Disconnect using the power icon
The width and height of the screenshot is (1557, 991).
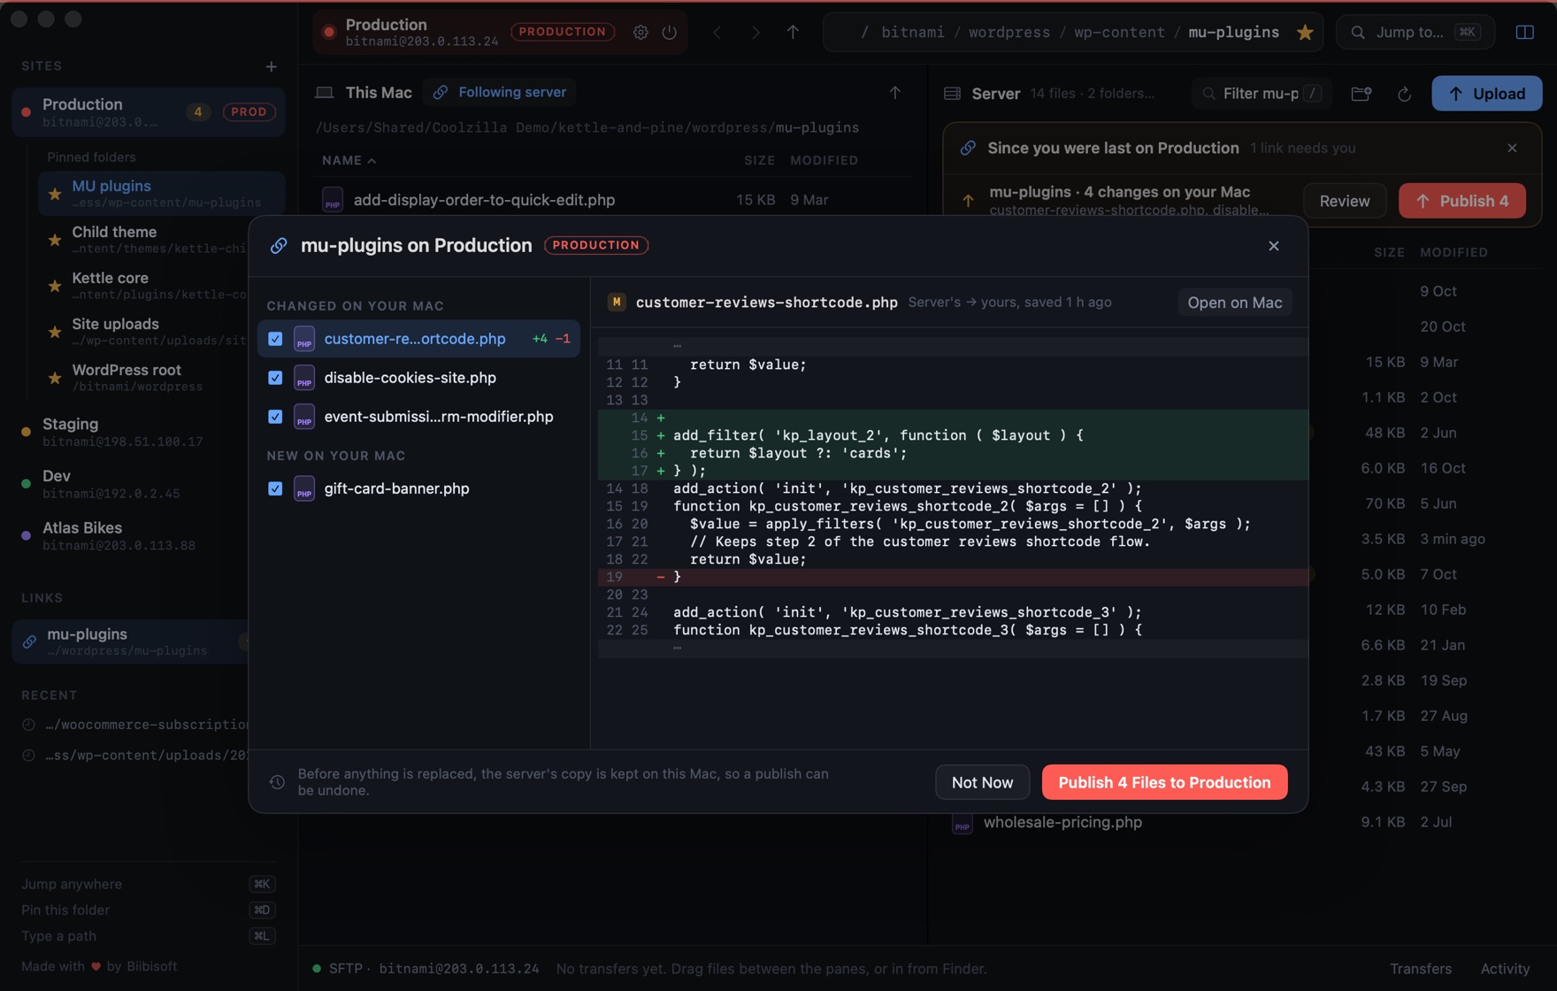click(x=670, y=32)
